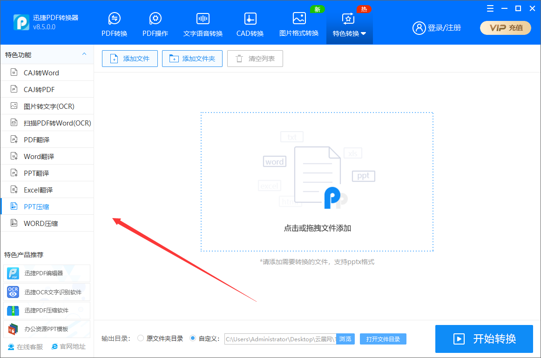
Task: Open the hamburger main menu
Action: pyautogui.click(x=490, y=9)
